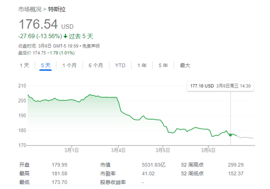Select the 5 天 range tab

[45, 65]
